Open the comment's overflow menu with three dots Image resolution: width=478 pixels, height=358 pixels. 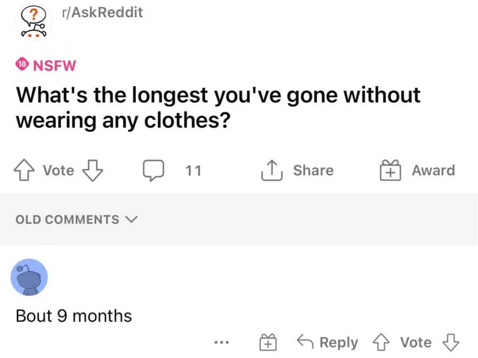[221, 343]
